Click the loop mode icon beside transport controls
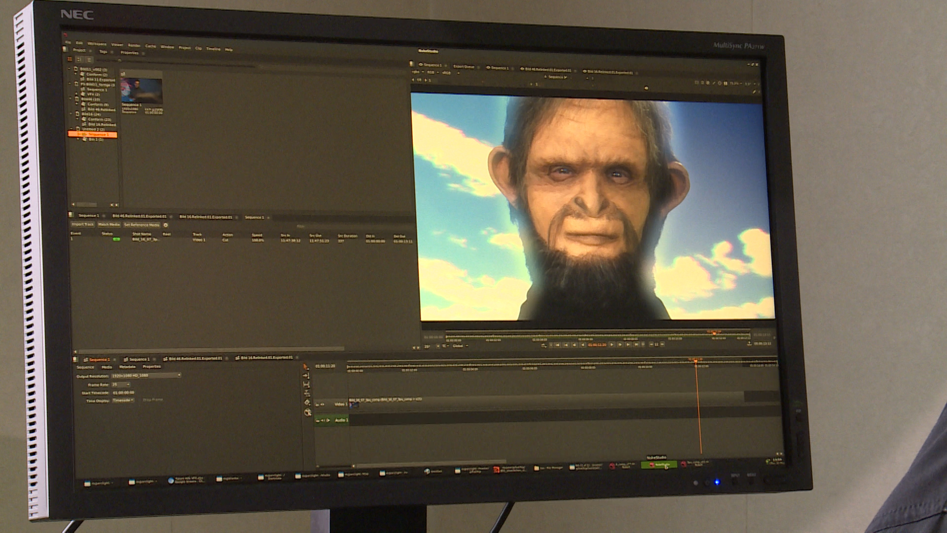Screen dimensions: 947x533 click(x=543, y=345)
